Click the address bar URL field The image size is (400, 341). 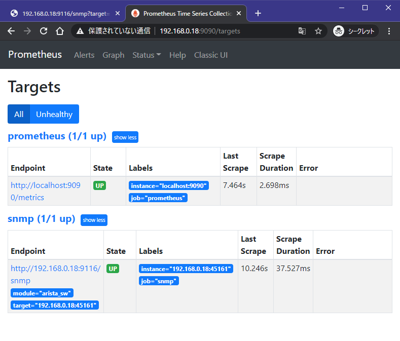(200, 31)
